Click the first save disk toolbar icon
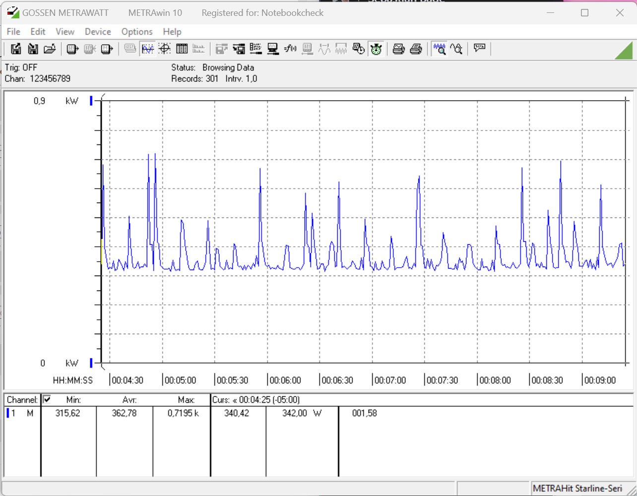The width and height of the screenshot is (637, 496). [x=16, y=49]
